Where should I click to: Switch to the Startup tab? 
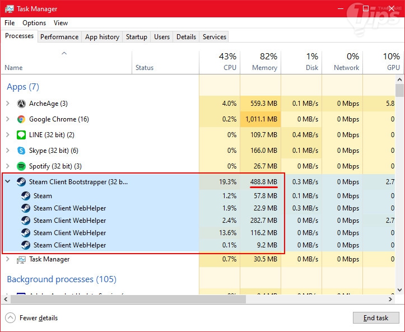(136, 37)
